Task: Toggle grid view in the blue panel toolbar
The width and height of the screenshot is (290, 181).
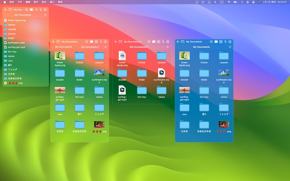Action: pyautogui.click(x=220, y=42)
